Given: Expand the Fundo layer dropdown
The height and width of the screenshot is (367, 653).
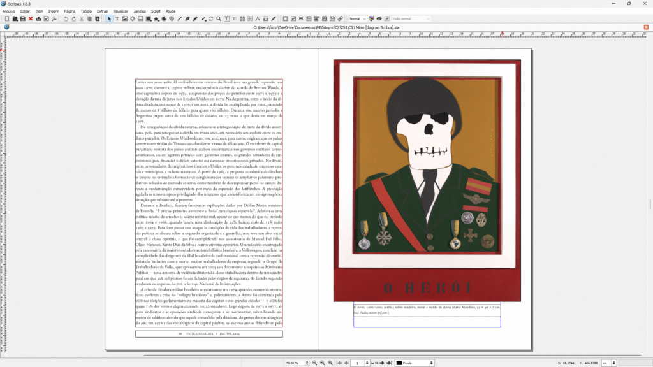Looking at the screenshot, I should pos(432,363).
